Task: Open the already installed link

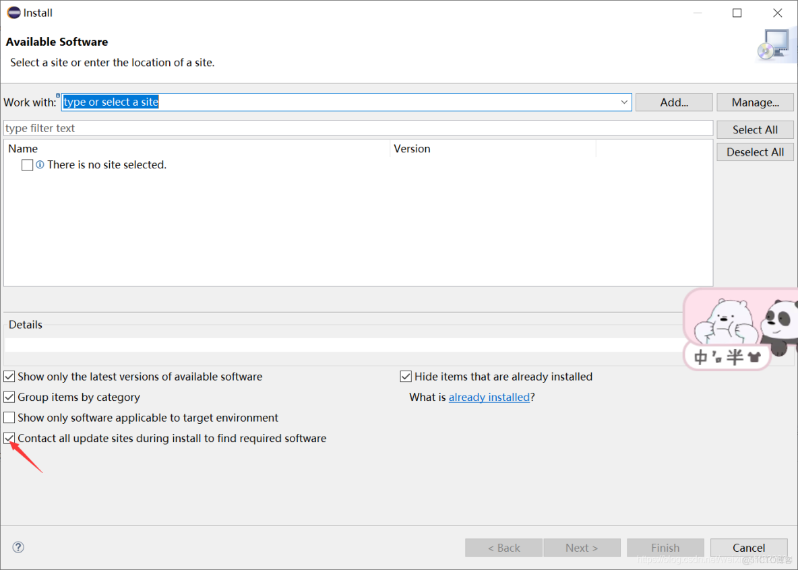Action: click(x=489, y=398)
